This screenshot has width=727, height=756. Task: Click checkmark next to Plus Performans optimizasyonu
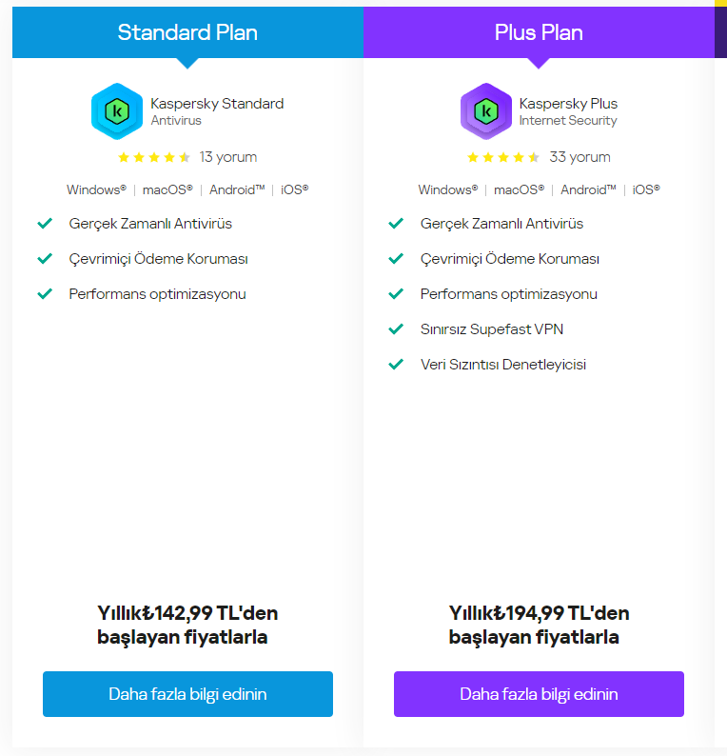click(396, 294)
